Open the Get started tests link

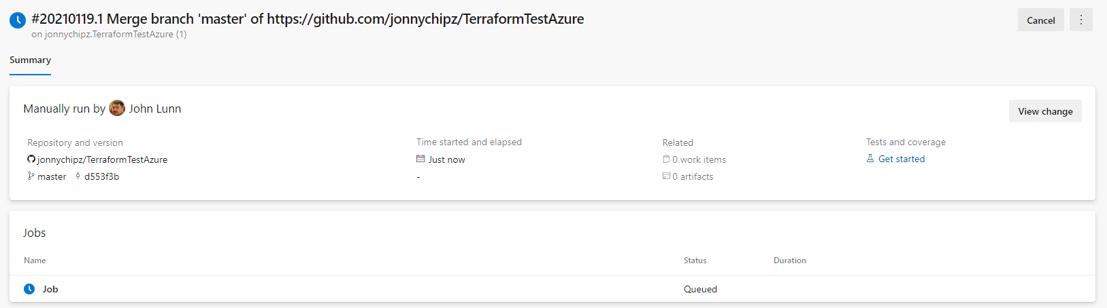click(x=902, y=159)
